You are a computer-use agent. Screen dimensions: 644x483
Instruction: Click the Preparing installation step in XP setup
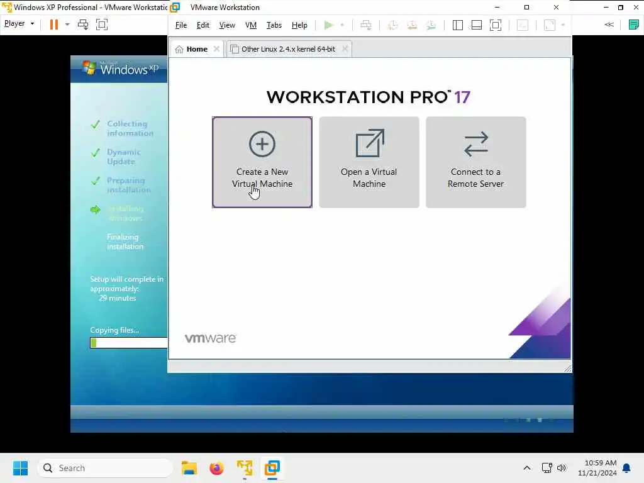tap(128, 186)
